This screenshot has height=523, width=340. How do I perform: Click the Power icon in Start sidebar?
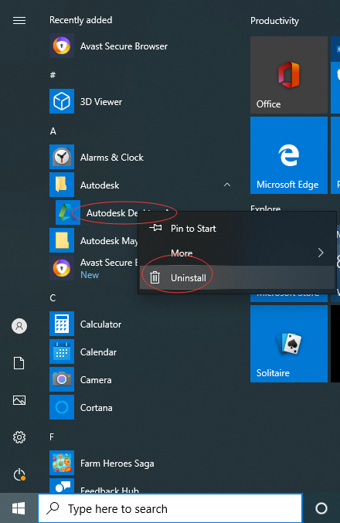coord(19,474)
